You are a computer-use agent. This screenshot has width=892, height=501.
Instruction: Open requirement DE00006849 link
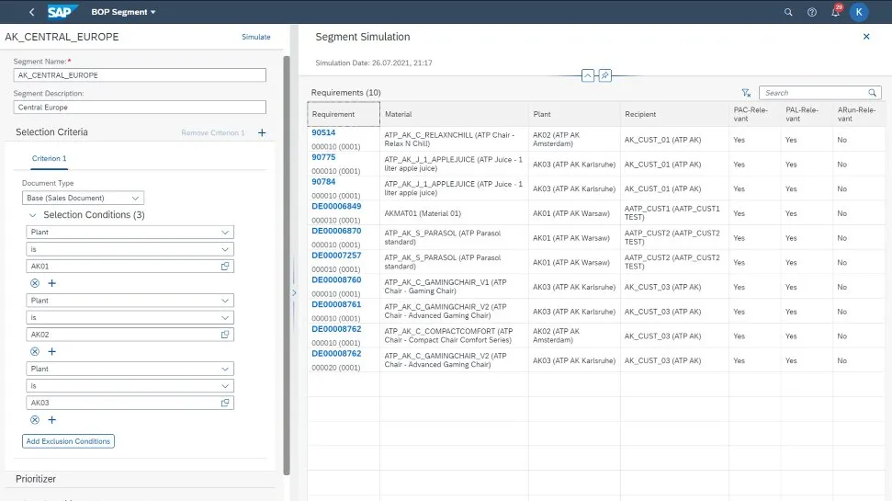[x=336, y=206]
